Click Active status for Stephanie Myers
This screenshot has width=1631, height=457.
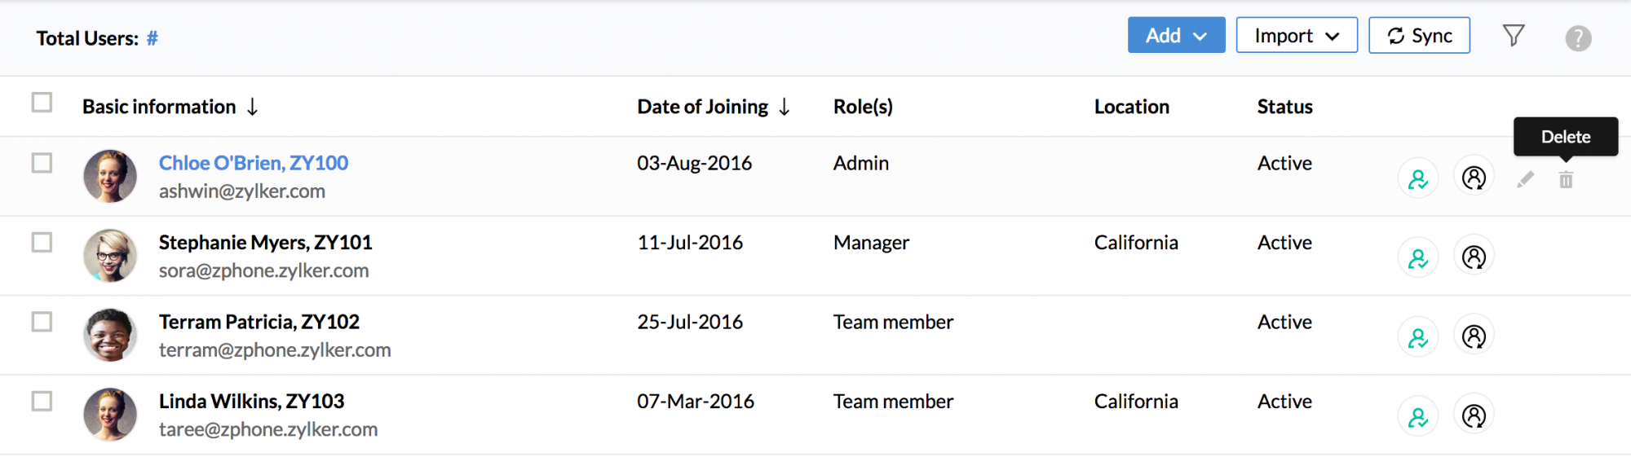[x=1284, y=242]
